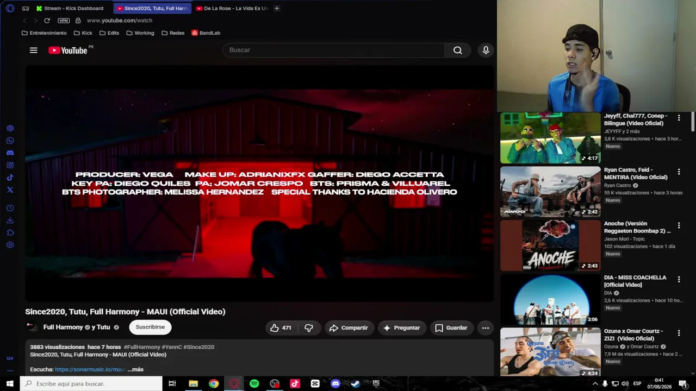
Task: Reload the current YouTube page
Action: (47, 21)
